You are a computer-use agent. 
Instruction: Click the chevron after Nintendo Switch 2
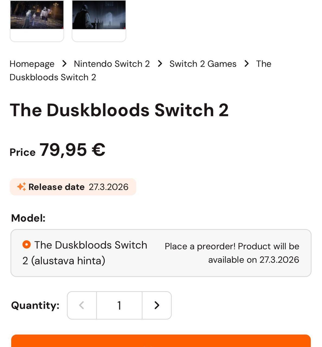[x=160, y=64]
